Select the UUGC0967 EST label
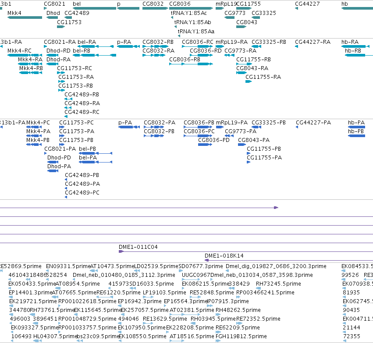 coord(196,275)
